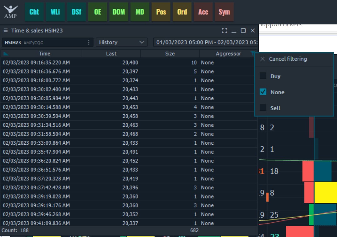Sort by the Size column header
Viewport: 337px width, 237px height.
click(170, 54)
